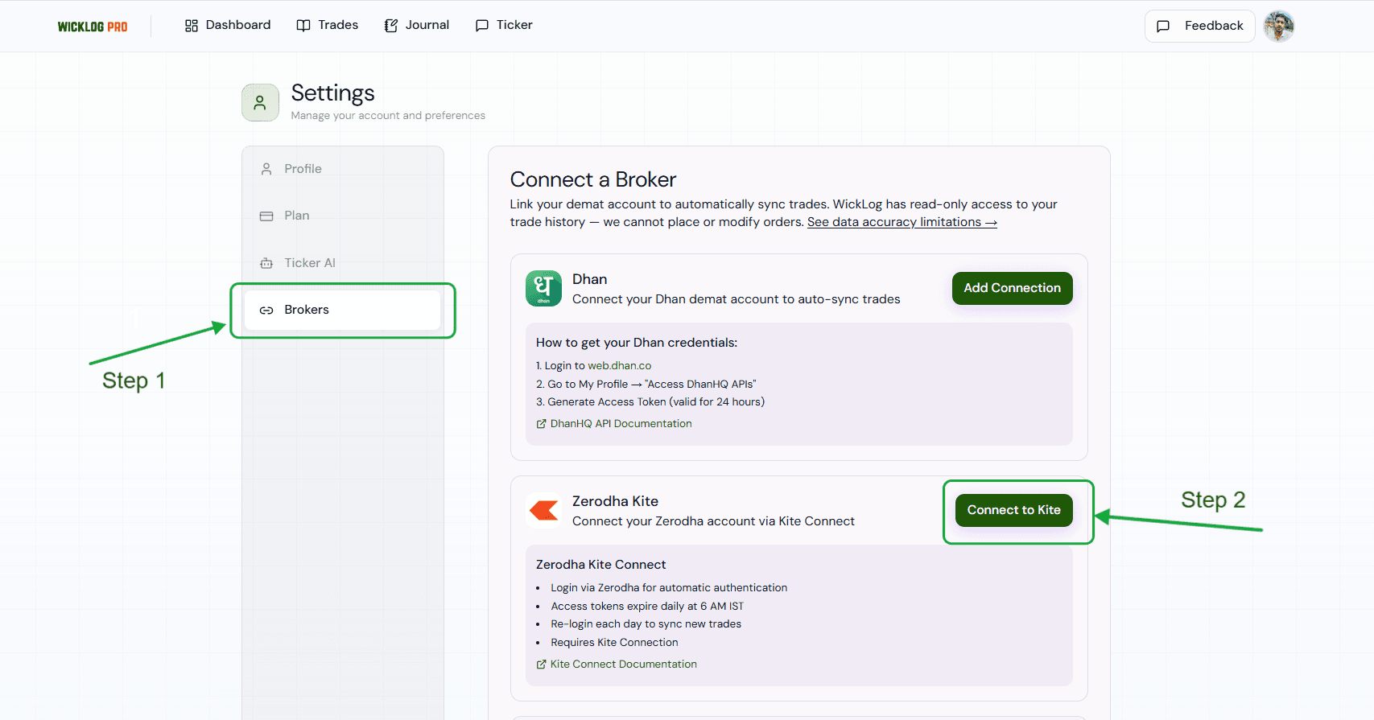
Task: Click 'Access tokens expire daily at 6 AM IST'
Action: point(647,606)
